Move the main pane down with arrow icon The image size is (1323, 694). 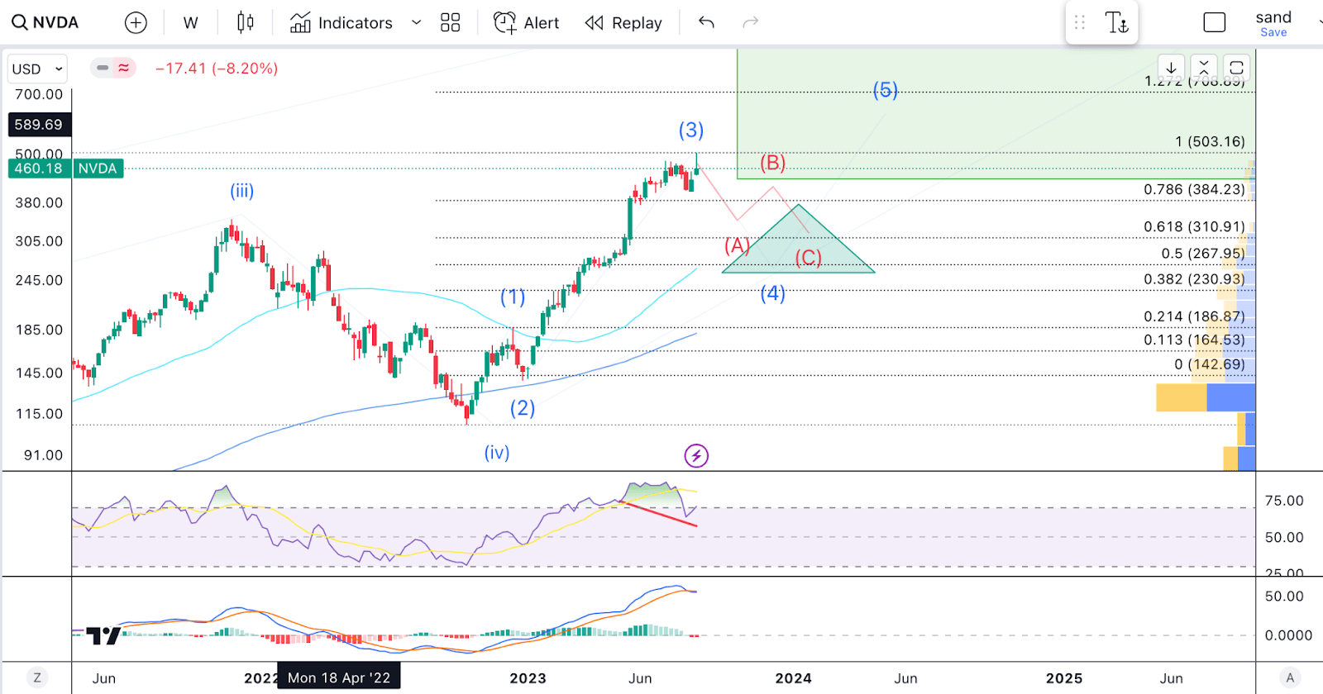(1171, 68)
